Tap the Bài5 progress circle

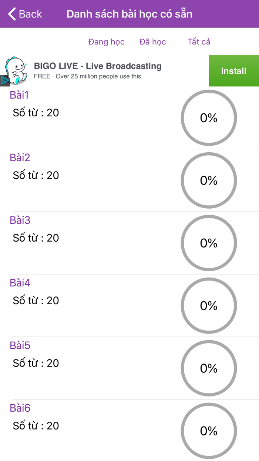(x=209, y=368)
